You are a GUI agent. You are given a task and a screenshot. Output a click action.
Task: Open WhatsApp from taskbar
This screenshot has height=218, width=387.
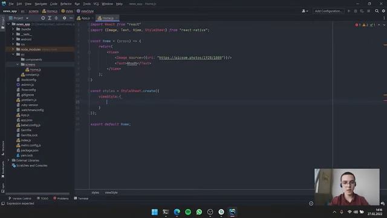pyautogui.click(x=199, y=212)
